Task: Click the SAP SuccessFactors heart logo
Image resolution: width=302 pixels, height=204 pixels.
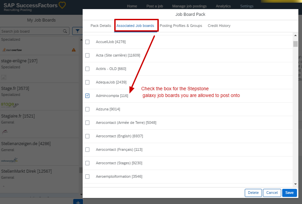Action: (x=62, y=5)
